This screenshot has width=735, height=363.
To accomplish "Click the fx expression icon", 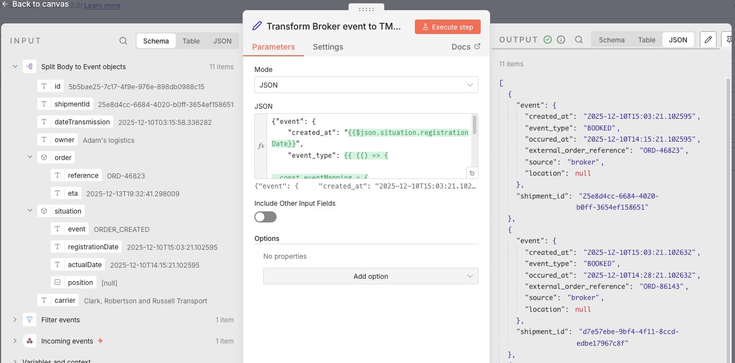I will tap(261, 146).
